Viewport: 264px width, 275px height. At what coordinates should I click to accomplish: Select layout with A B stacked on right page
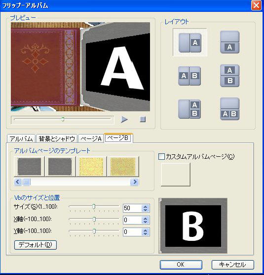pyautogui.click(x=189, y=109)
